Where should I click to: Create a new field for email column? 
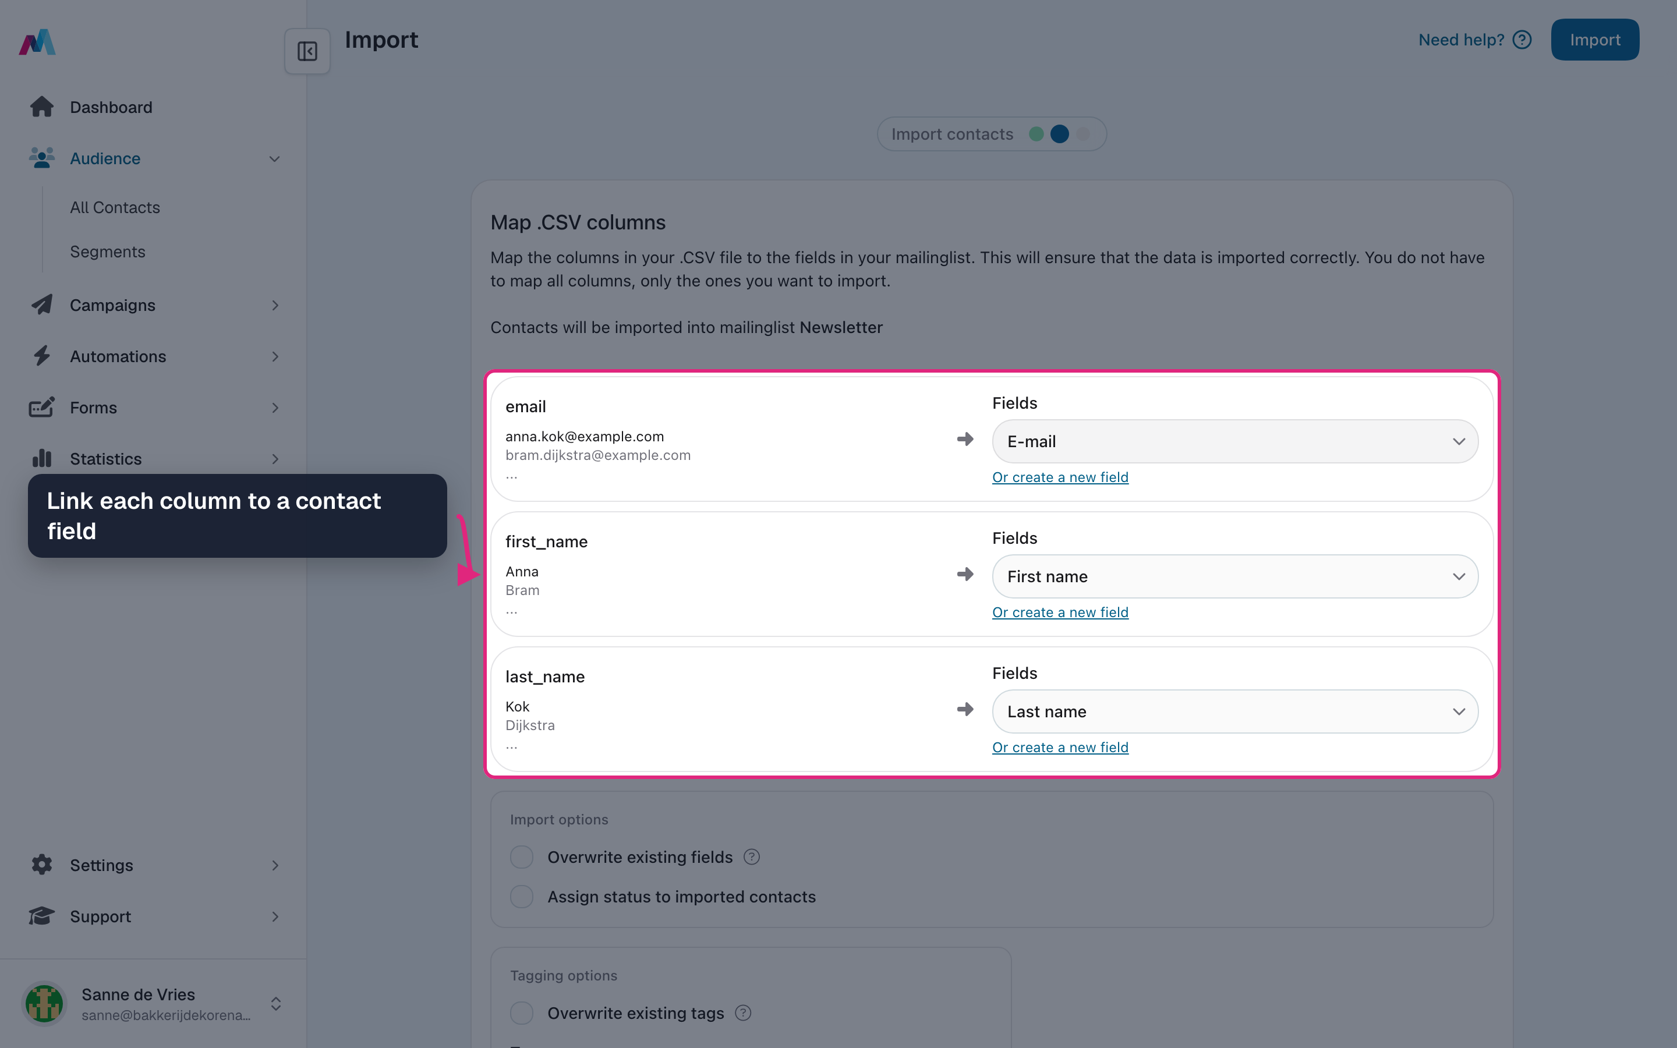pos(1060,477)
